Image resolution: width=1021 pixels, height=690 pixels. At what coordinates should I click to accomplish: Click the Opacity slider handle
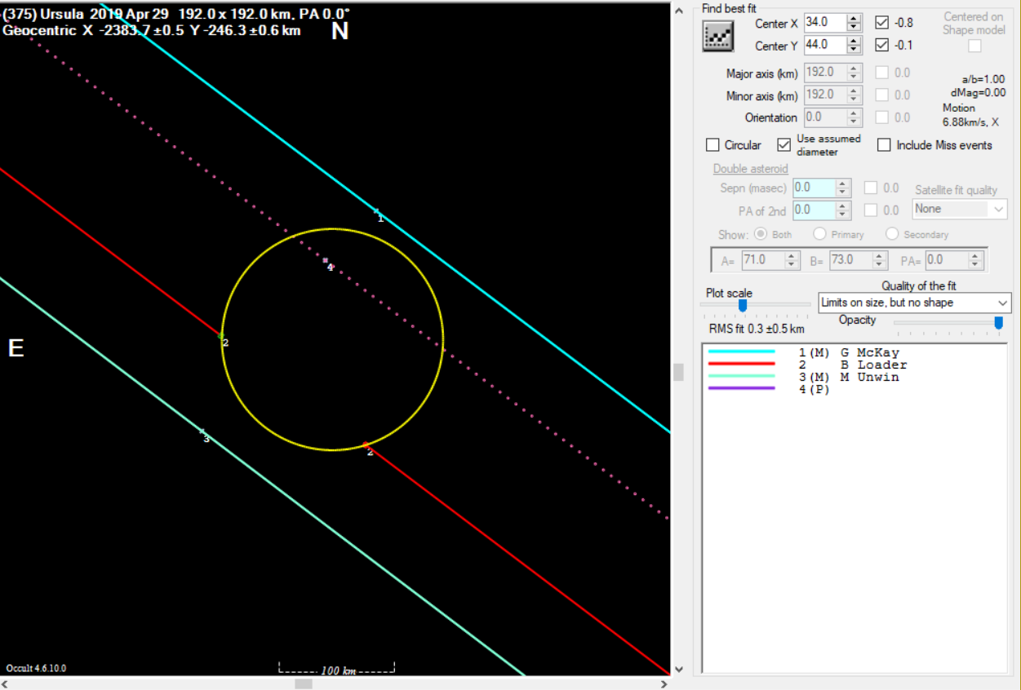click(998, 323)
